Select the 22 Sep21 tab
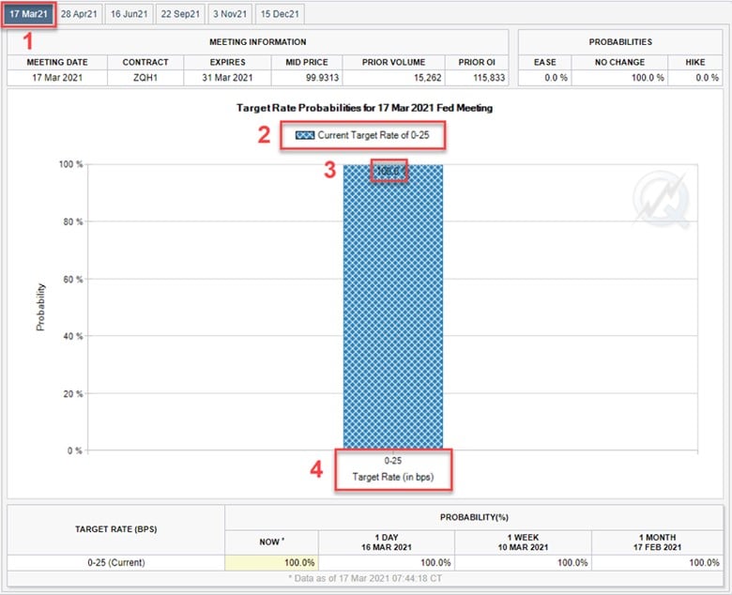This screenshot has height=595, width=732. 179,14
